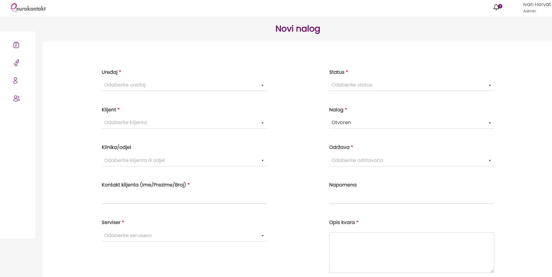
Task: Focus the Napomena input field
Action: tap(411, 198)
